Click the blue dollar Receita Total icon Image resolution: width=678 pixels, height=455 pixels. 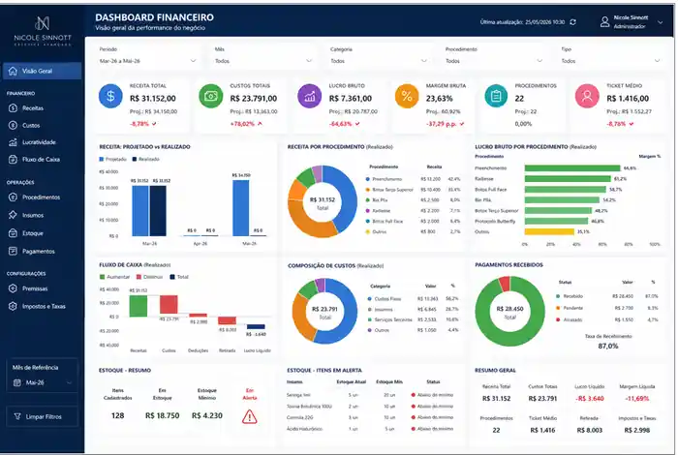pyautogui.click(x=110, y=96)
